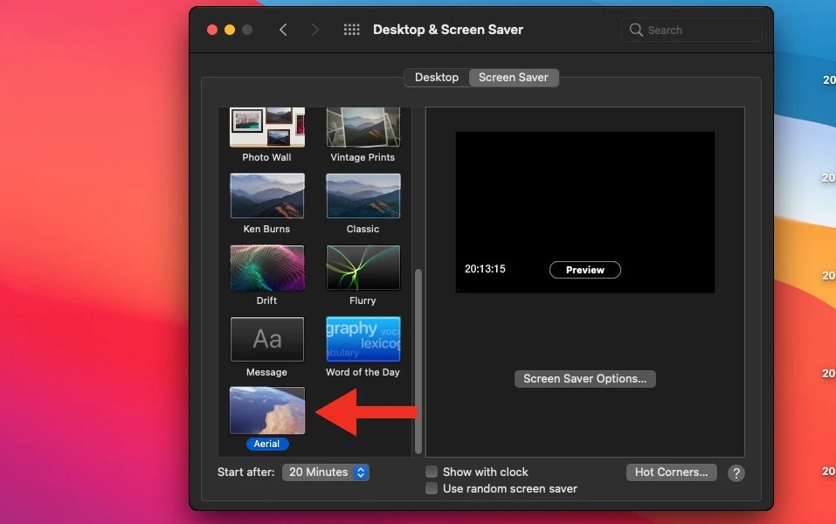Toggle the Show with clock option off
The image size is (836, 524).
431,472
